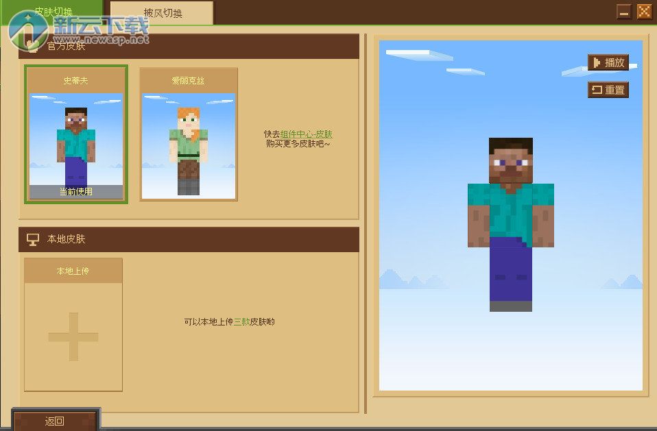Click the large Steve model in the preview
657x431 pixels.
(511, 225)
